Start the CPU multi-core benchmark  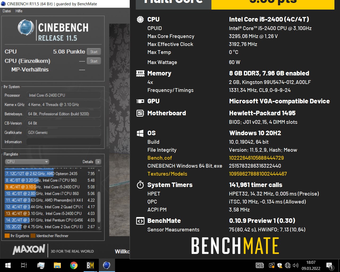tap(94, 52)
